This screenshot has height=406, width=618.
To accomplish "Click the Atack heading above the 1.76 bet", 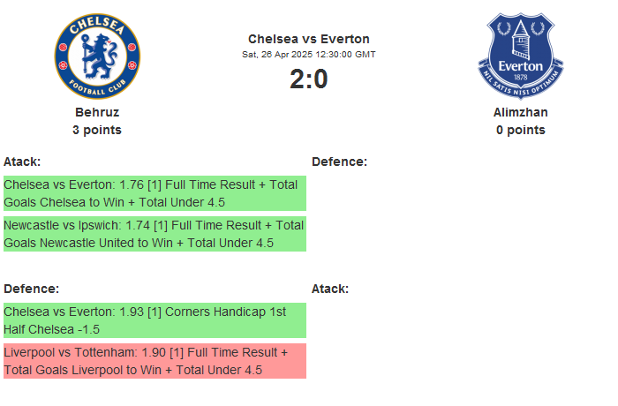I will coord(22,162).
